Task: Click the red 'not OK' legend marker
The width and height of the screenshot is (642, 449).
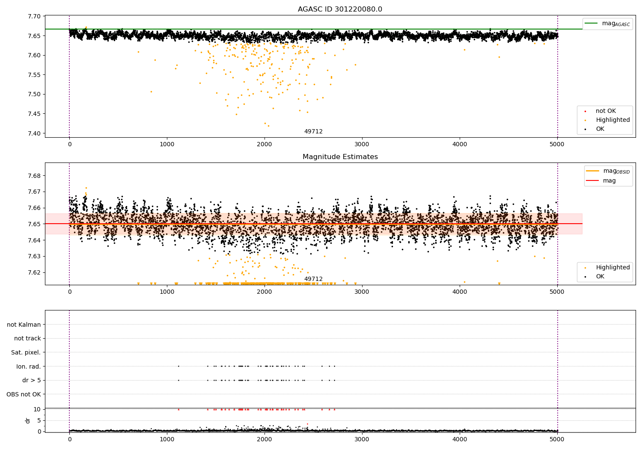Action: pyautogui.click(x=585, y=111)
